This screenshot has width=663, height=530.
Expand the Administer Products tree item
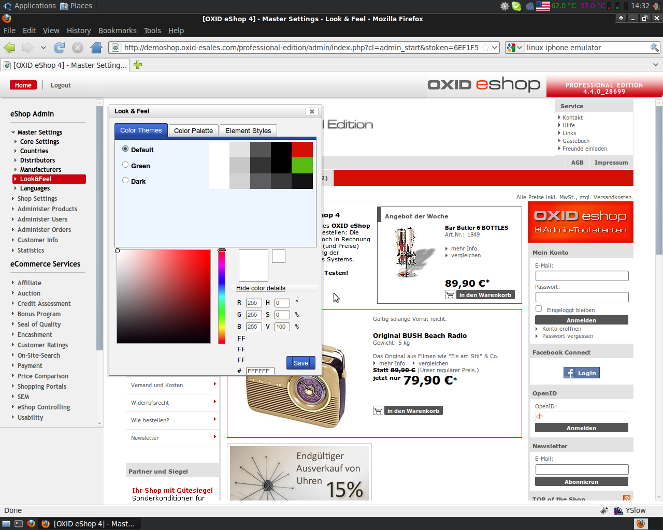47,209
